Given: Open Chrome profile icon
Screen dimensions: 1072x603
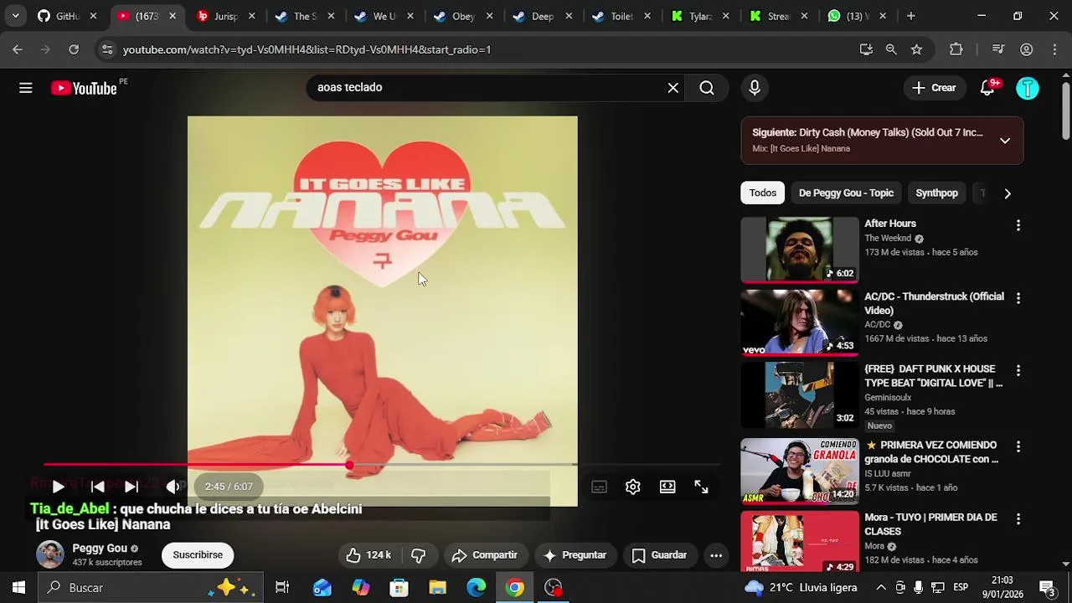Looking at the screenshot, I should (1026, 49).
